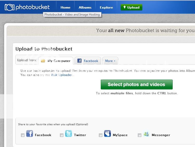This screenshot has width=195, height=147.
Task: Check the MySpace share checkbox
Action: coord(100,135)
